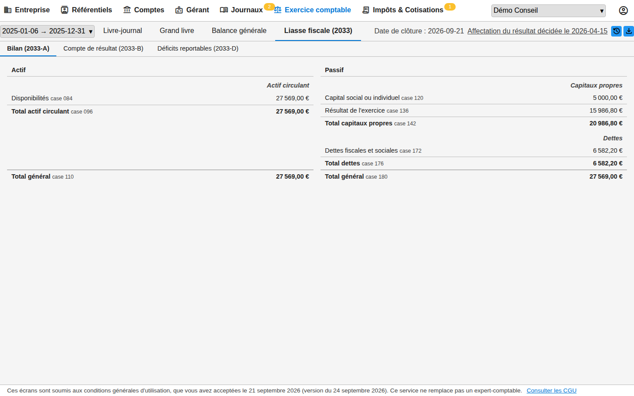Switch to the Livre-journal tab

pyautogui.click(x=122, y=31)
